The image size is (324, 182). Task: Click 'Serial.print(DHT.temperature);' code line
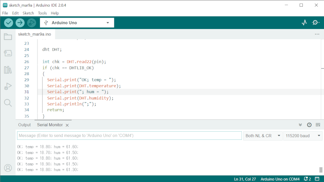tap(84, 86)
